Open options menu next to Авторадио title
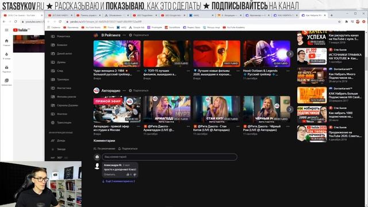Viewport: 368px width, 207px height. (x=124, y=91)
